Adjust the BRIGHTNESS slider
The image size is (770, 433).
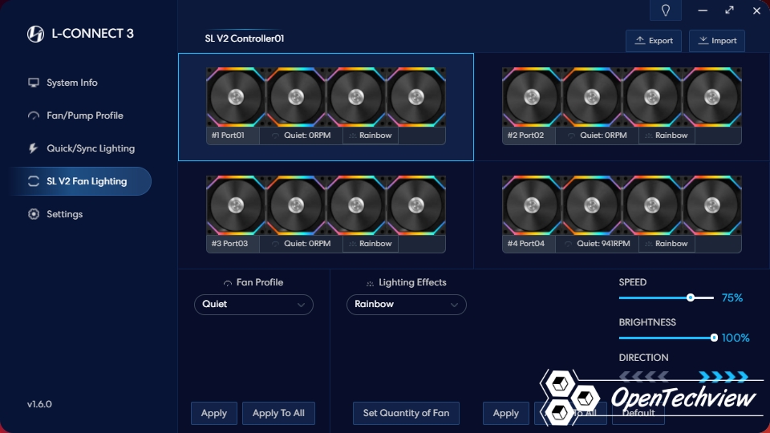(667, 338)
